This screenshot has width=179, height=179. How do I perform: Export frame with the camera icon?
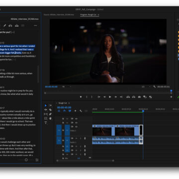click(x=139, y=97)
